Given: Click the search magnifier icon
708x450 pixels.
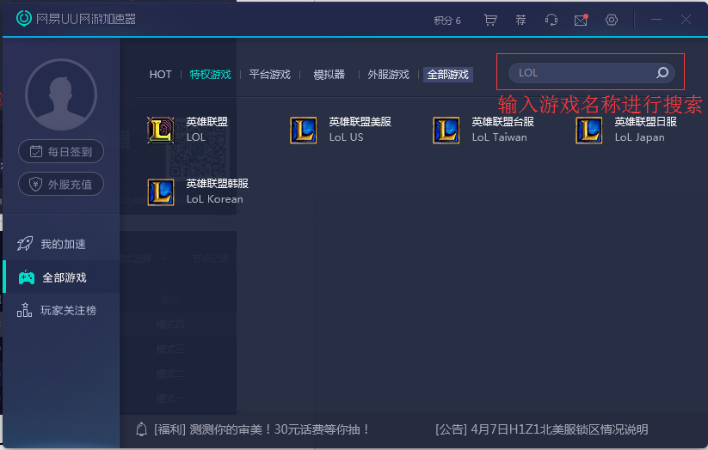Looking at the screenshot, I should coord(662,73).
